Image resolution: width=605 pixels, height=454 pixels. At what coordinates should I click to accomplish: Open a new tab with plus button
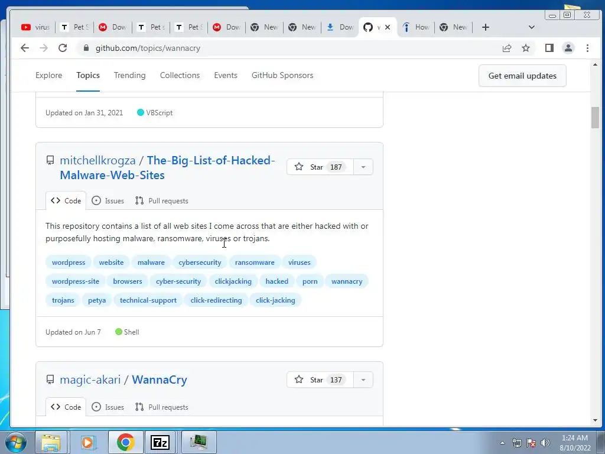[x=486, y=27]
